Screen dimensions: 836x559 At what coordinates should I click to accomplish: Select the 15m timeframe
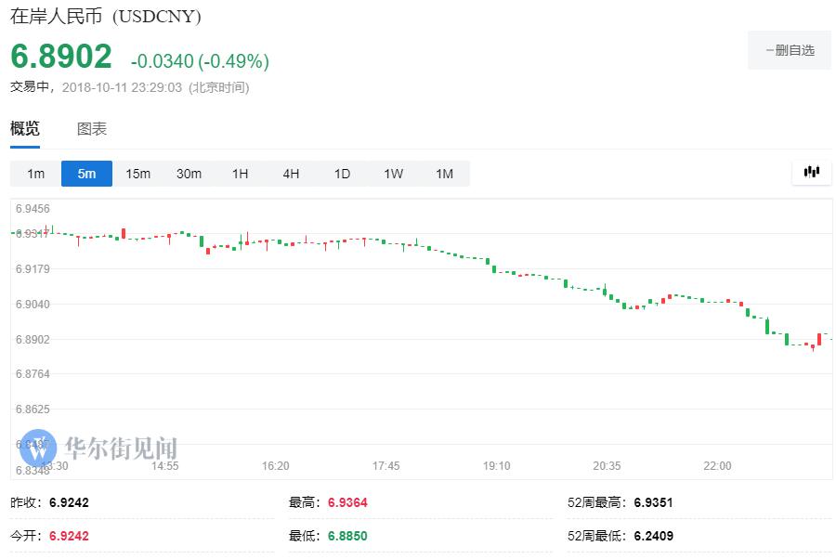(138, 174)
